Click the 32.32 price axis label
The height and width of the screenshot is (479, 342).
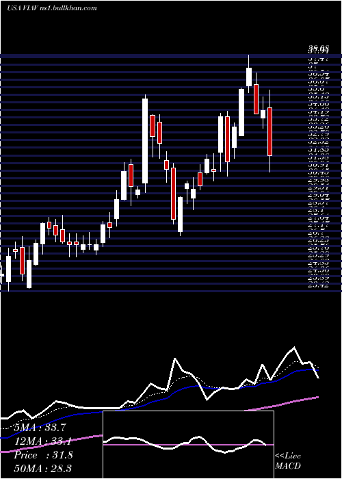tap(318, 141)
